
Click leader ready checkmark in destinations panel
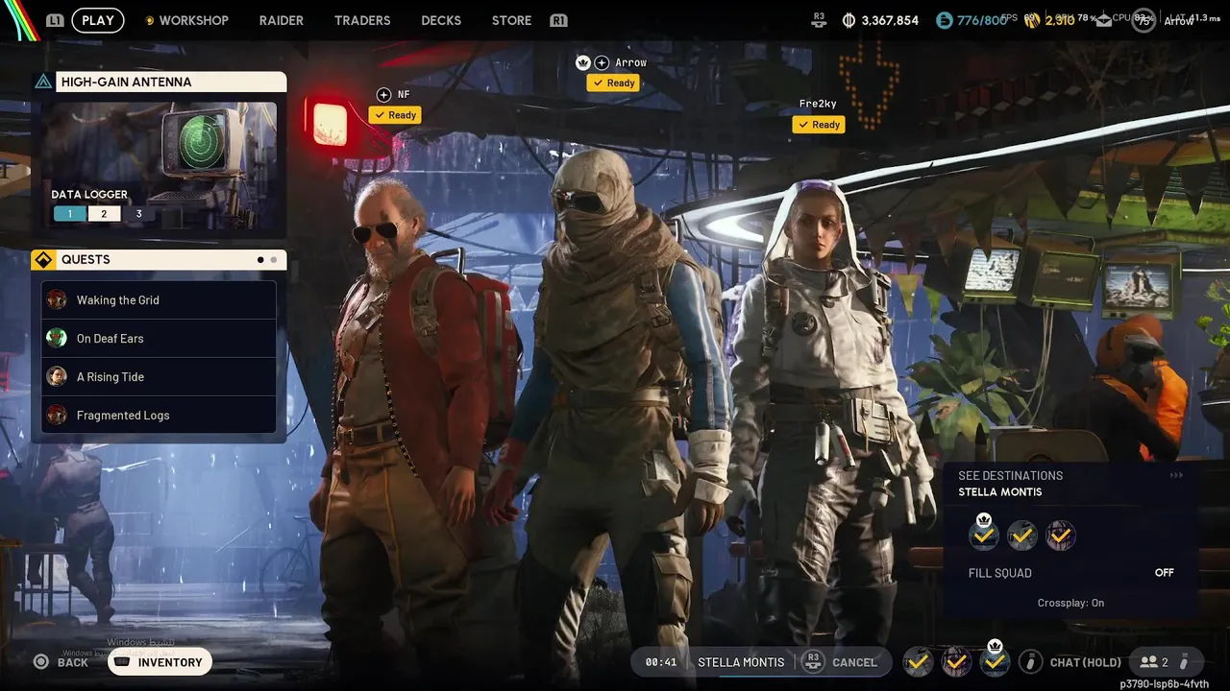pyautogui.click(x=983, y=535)
